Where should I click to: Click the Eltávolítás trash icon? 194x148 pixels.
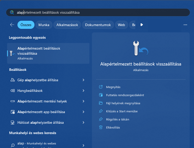(x=101, y=128)
